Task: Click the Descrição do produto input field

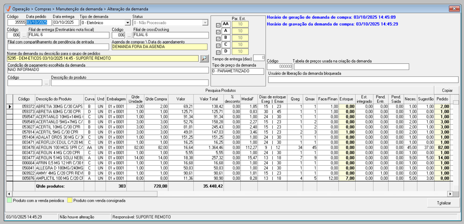Action: point(129,83)
